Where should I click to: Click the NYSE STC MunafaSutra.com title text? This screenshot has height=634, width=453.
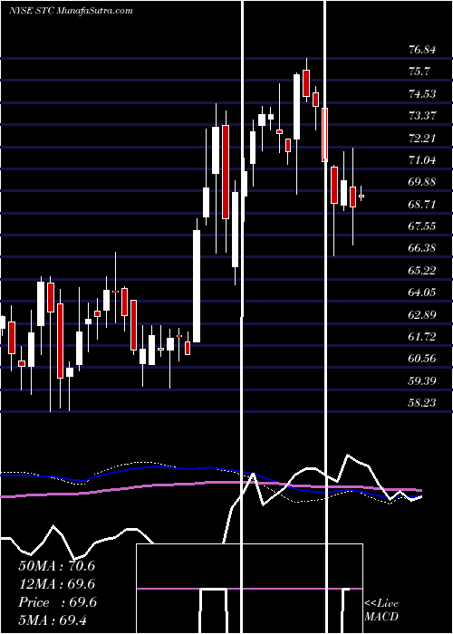pos(71,10)
